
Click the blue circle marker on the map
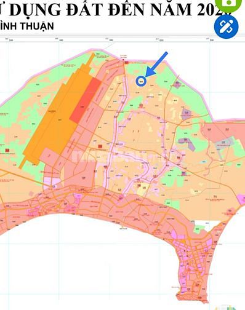(141, 81)
